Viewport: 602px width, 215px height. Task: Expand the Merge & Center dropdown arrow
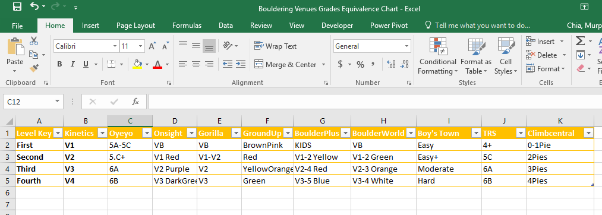(x=324, y=65)
